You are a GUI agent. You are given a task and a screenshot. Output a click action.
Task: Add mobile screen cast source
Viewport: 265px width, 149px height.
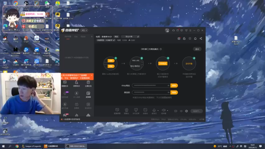[136, 111]
